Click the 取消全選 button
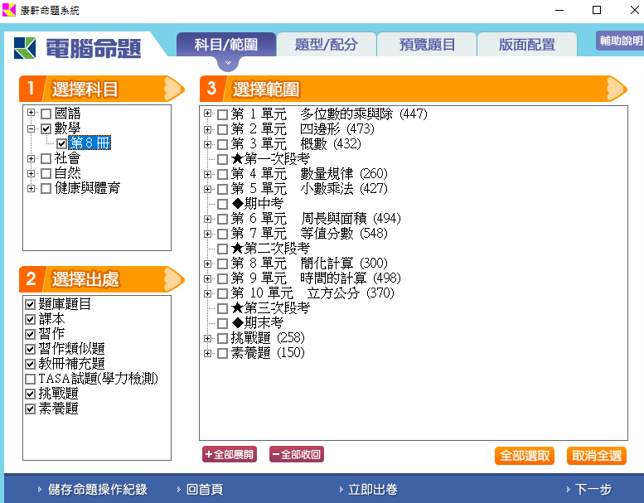This screenshot has width=644, height=503. coord(597,456)
